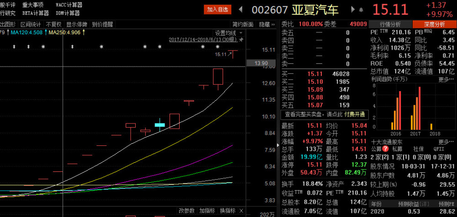Open the 重大事项 link
This screenshot has height=217, width=457.
[33, 5]
